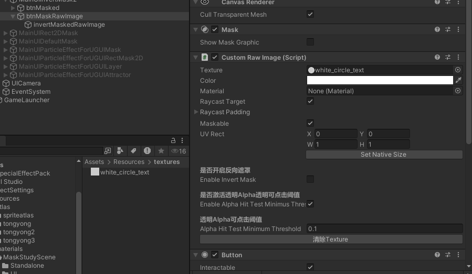
Task: Search by label in Project panel
Action: pos(133,151)
